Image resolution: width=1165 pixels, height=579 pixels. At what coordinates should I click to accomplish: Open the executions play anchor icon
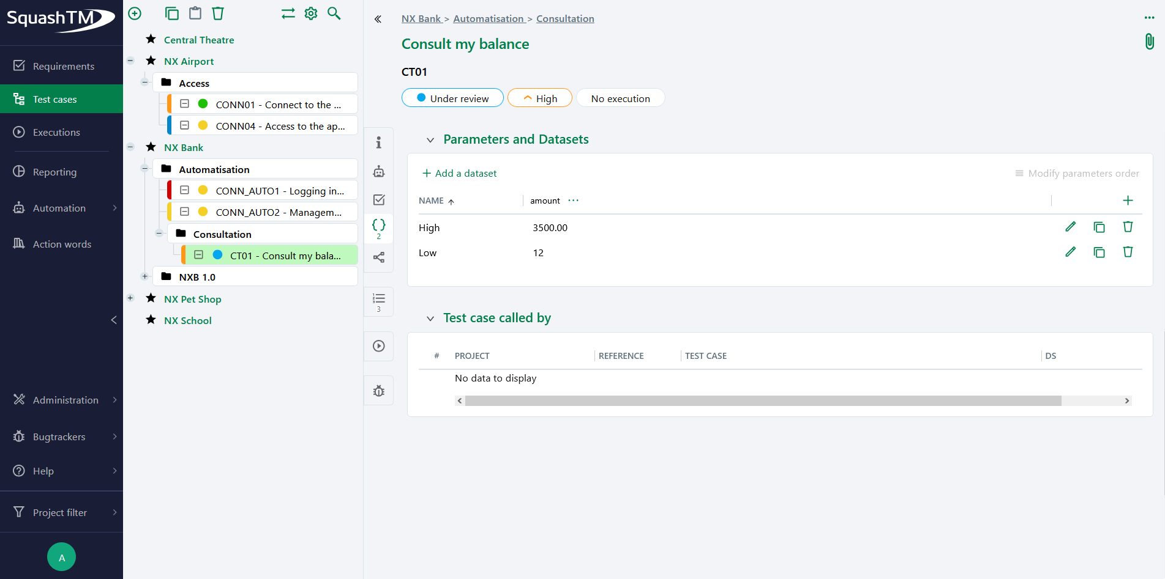point(379,346)
